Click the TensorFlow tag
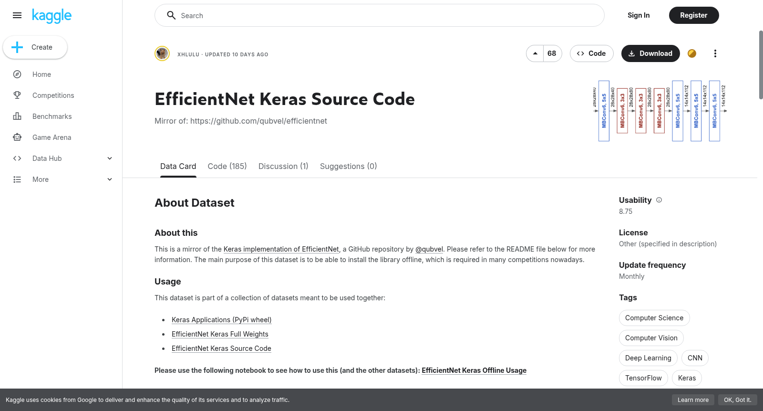 tap(643, 378)
